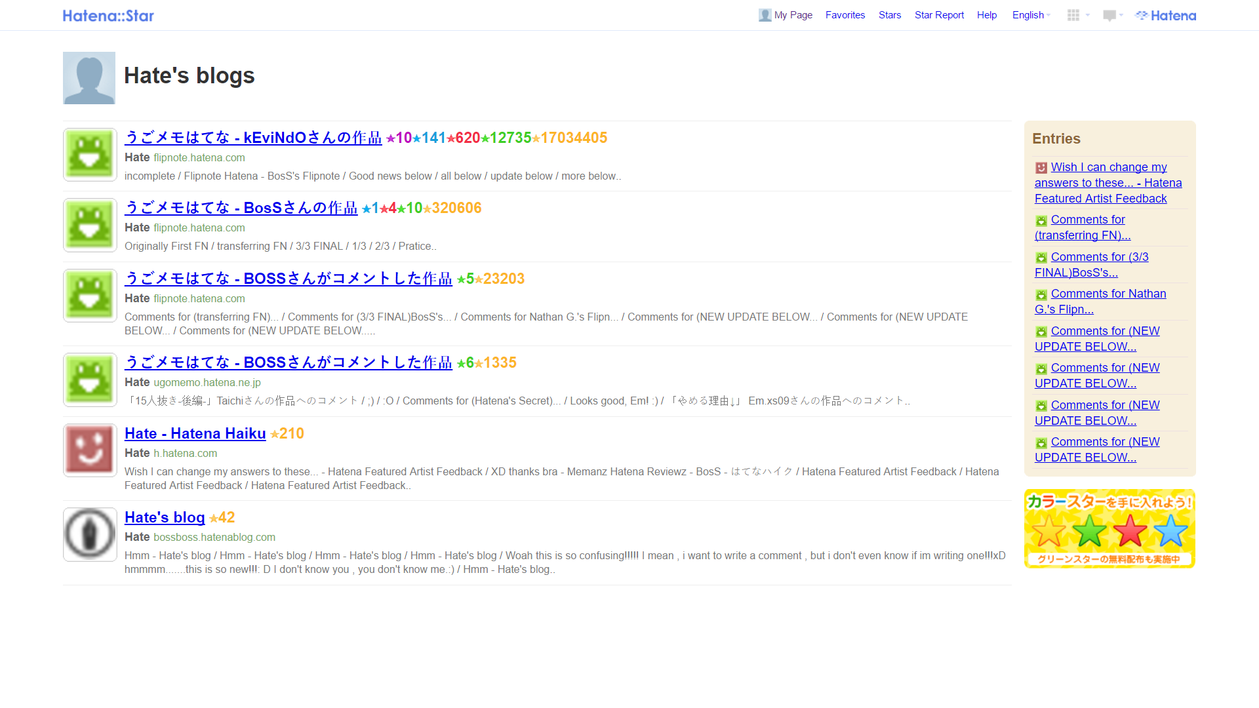This screenshot has height=708, width=1259.
Task: Click the Help navigation item
Action: pyautogui.click(x=986, y=14)
